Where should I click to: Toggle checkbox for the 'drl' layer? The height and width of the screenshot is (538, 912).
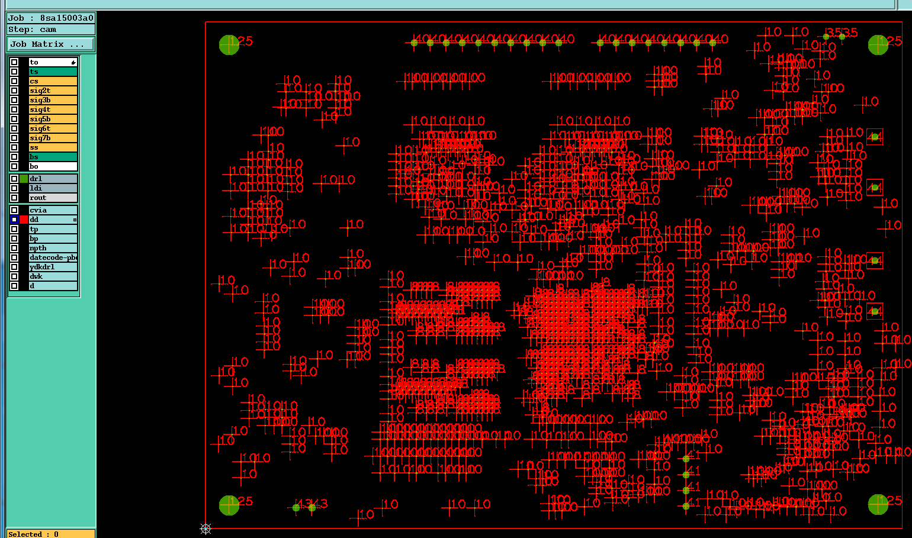[14, 179]
